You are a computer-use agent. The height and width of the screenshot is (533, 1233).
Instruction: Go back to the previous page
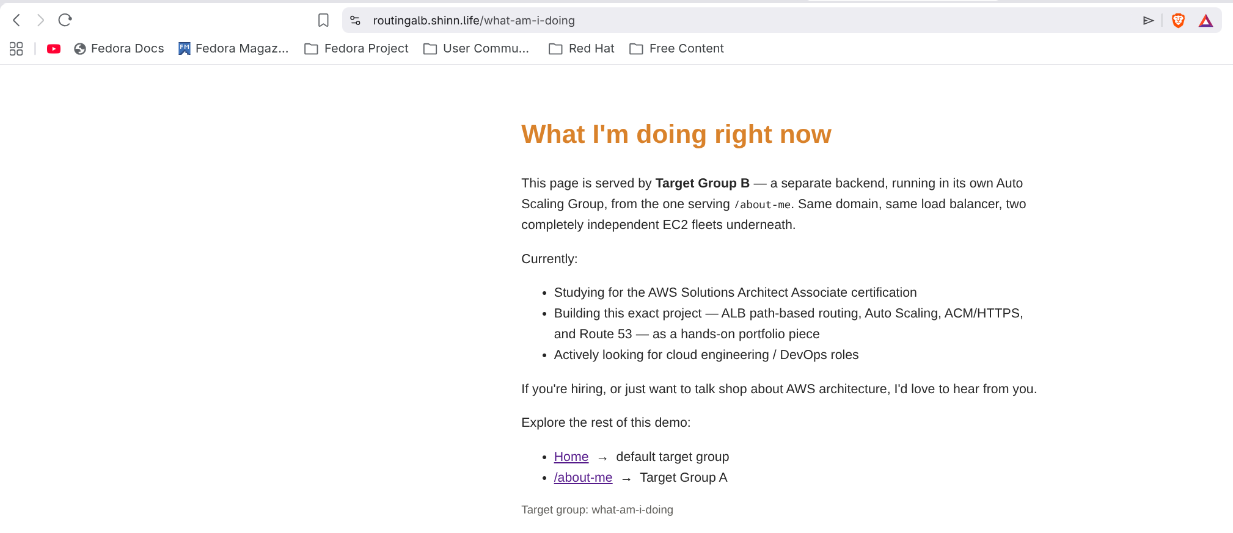16,20
